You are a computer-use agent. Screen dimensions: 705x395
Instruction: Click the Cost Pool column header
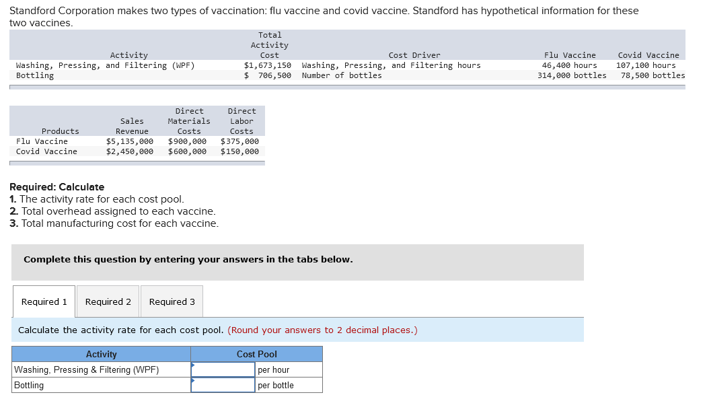(x=256, y=353)
